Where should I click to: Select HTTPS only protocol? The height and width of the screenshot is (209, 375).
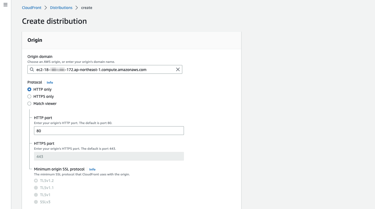tap(29, 96)
